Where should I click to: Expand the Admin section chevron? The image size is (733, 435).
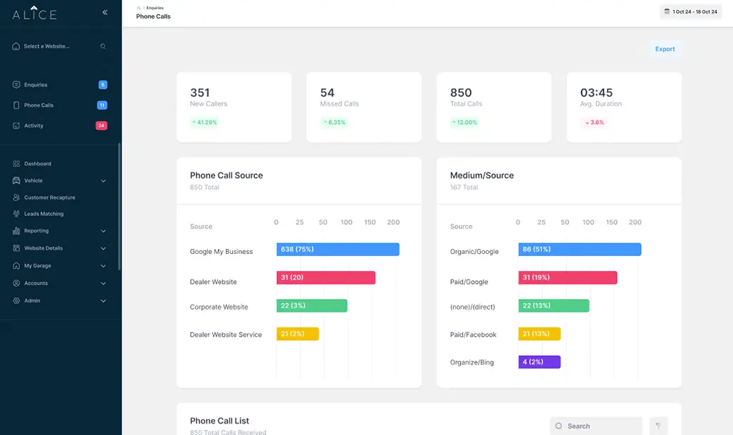click(x=103, y=301)
